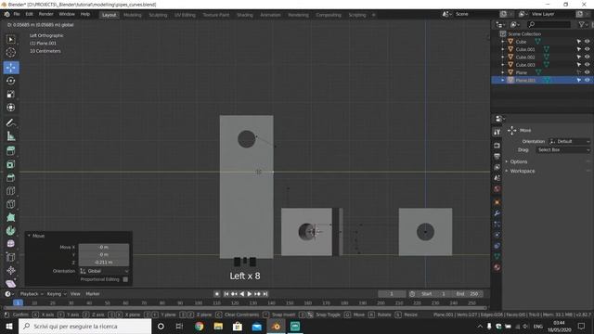The width and height of the screenshot is (594, 334).
Task: Open the Active Tool properties tab
Action: 497,132
